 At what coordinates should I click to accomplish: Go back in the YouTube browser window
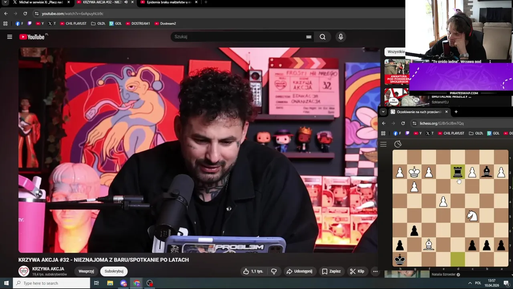[x=6, y=14]
